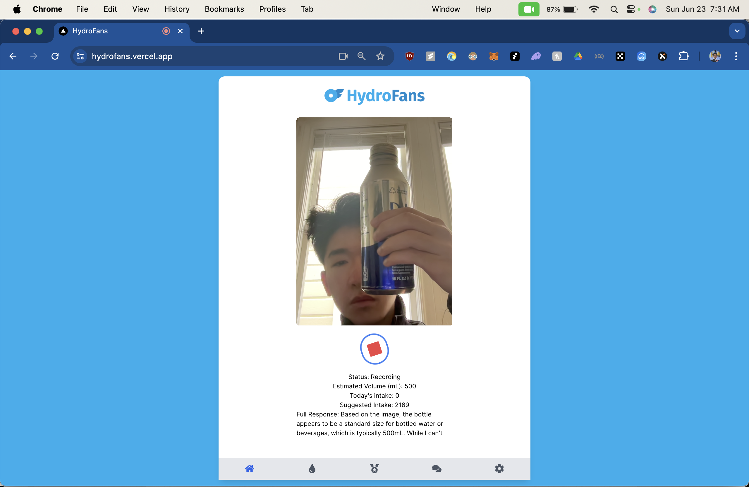Open the chat bubbles tab

(x=437, y=469)
